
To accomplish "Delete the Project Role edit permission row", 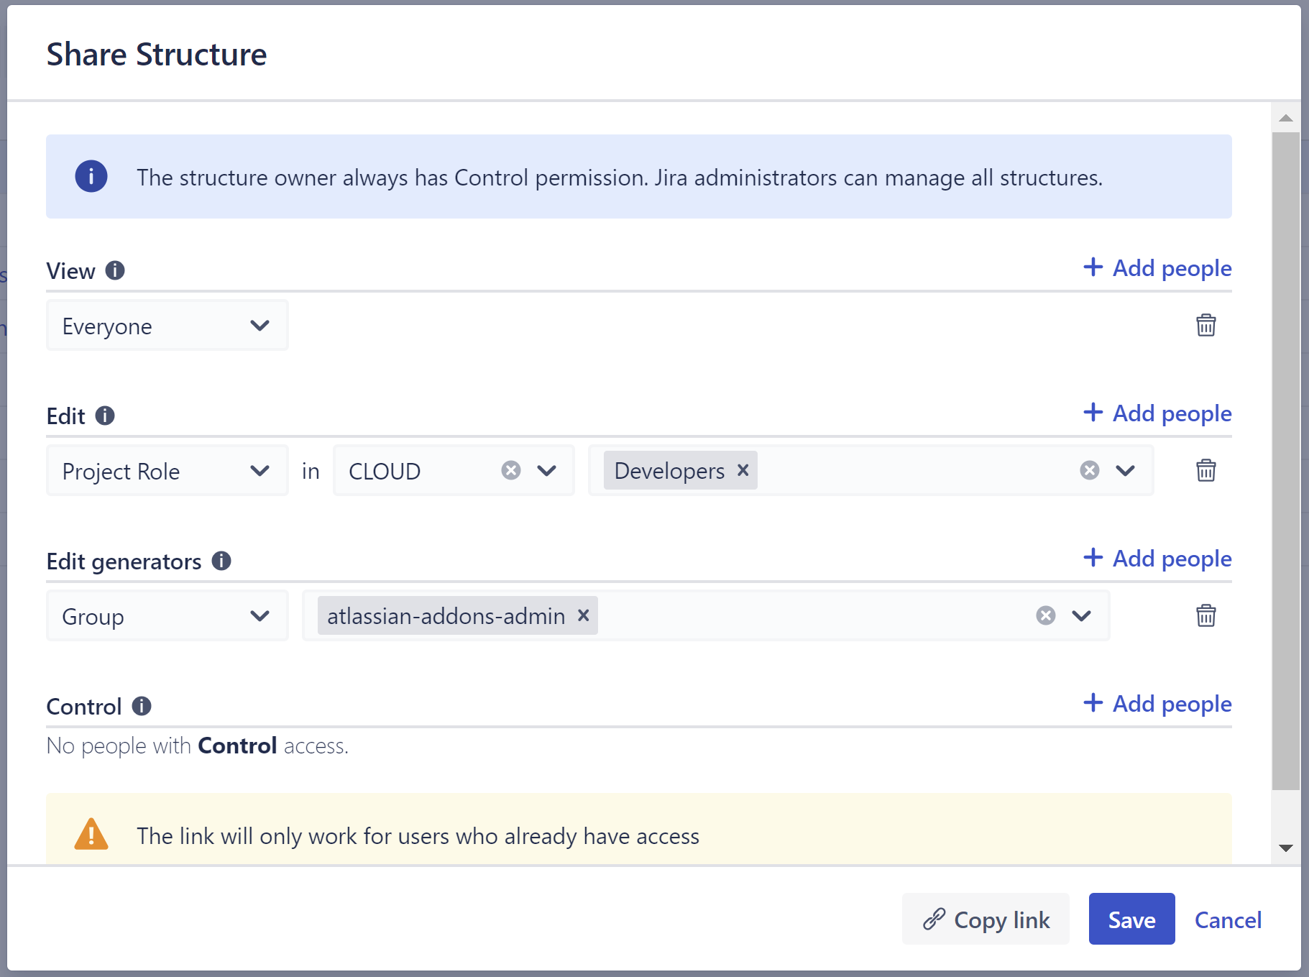I will [1206, 470].
